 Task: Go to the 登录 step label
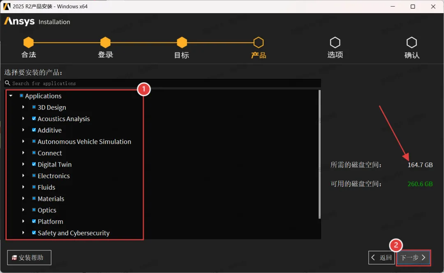pyautogui.click(x=105, y=55)
